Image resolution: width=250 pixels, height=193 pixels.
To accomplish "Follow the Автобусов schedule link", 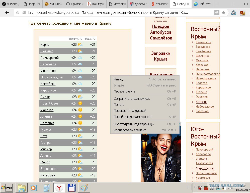I will [x=161, y=32].
